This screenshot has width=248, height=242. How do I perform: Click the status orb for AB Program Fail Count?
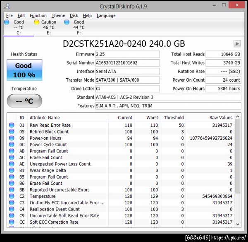pos(12,151)
